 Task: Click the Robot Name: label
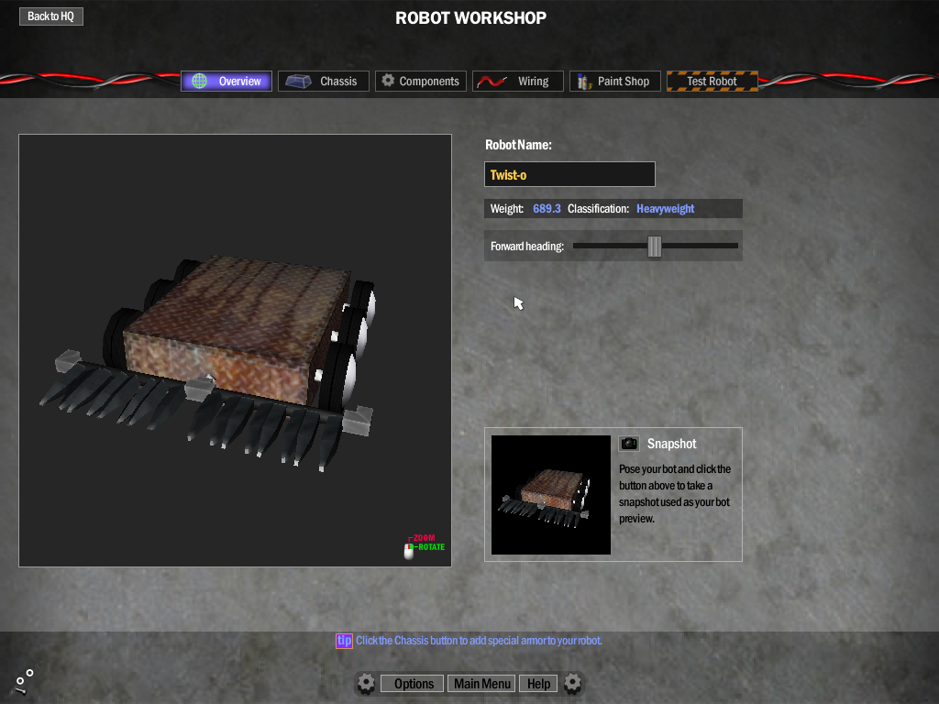[x=518, y=145]
